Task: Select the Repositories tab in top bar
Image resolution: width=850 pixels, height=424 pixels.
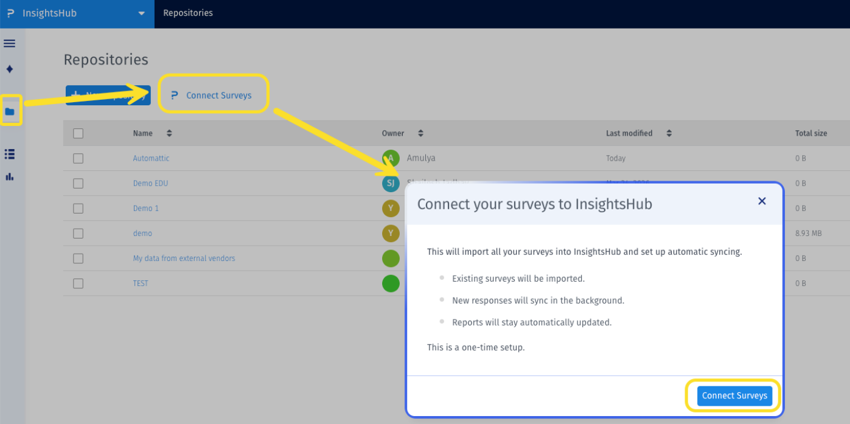Action: tap(188, 13)
